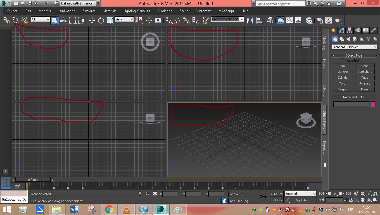This screenshot has height=215, width=380.
Task: Enable the AutoGrid checkbox
Action: point(343,60)
